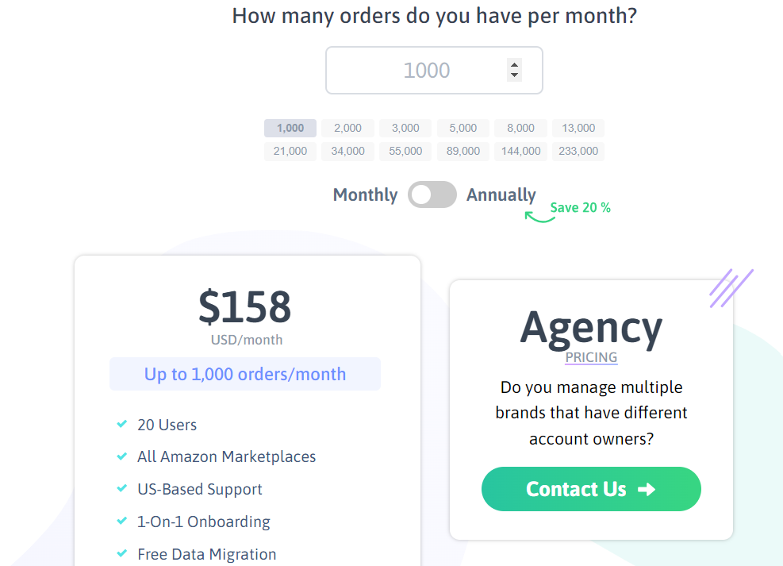Click the Annually billing label
The height and width of the screenshot is (566, 783).
pos(501,194)
